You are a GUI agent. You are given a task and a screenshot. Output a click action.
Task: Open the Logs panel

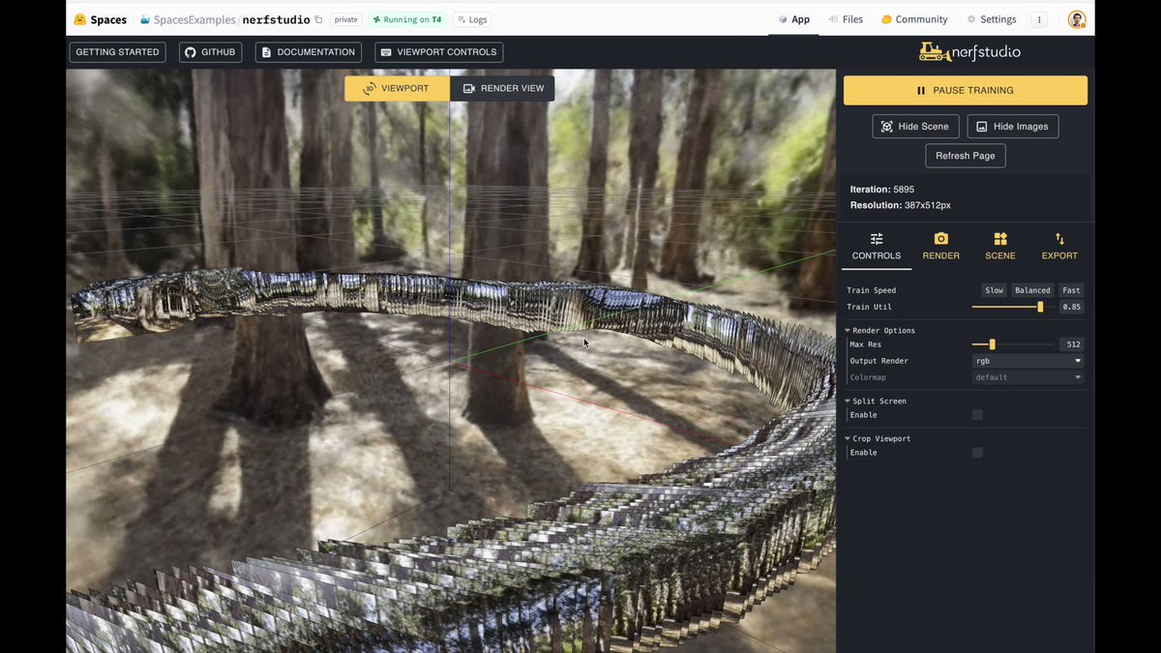(472, 19)
